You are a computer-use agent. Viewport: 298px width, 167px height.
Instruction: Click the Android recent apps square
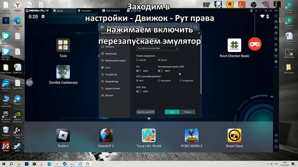click(x=276, y=147)
